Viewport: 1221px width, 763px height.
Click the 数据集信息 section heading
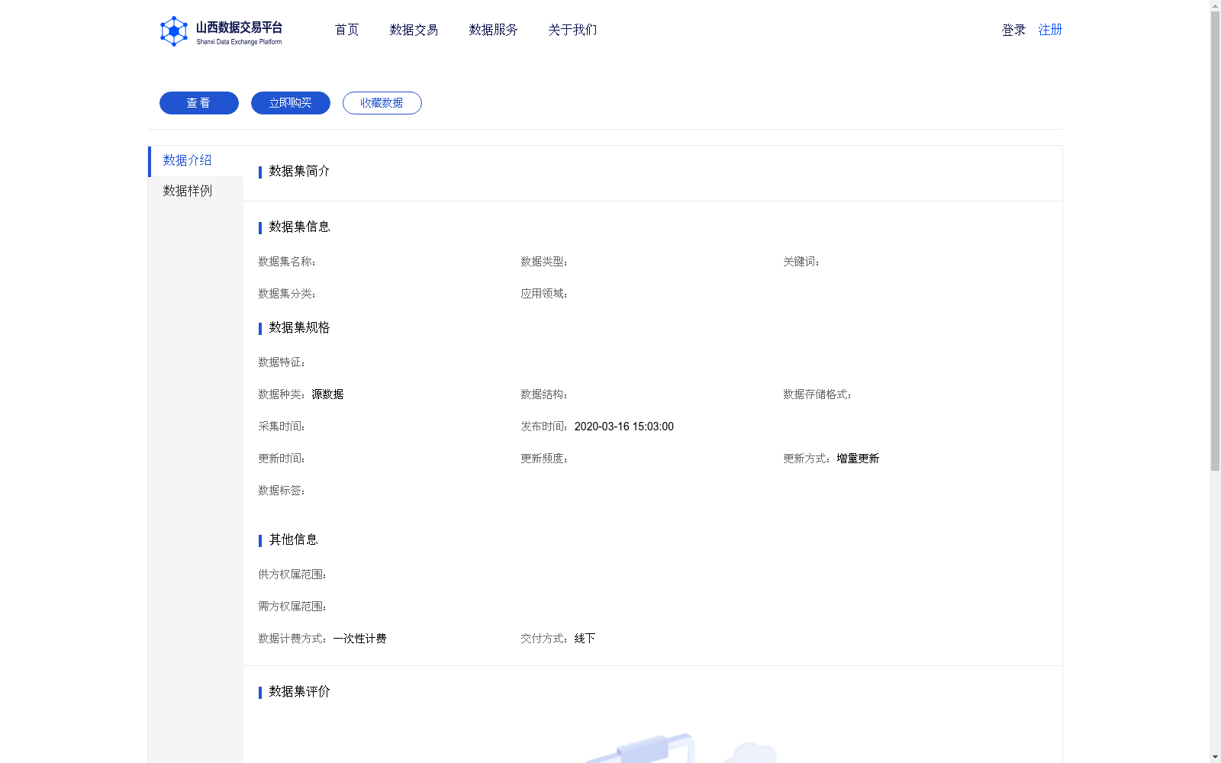pos(298,227)
